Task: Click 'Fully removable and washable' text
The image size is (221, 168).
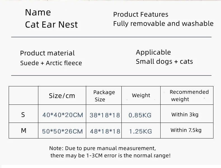Action: click(x=163, y=24)
